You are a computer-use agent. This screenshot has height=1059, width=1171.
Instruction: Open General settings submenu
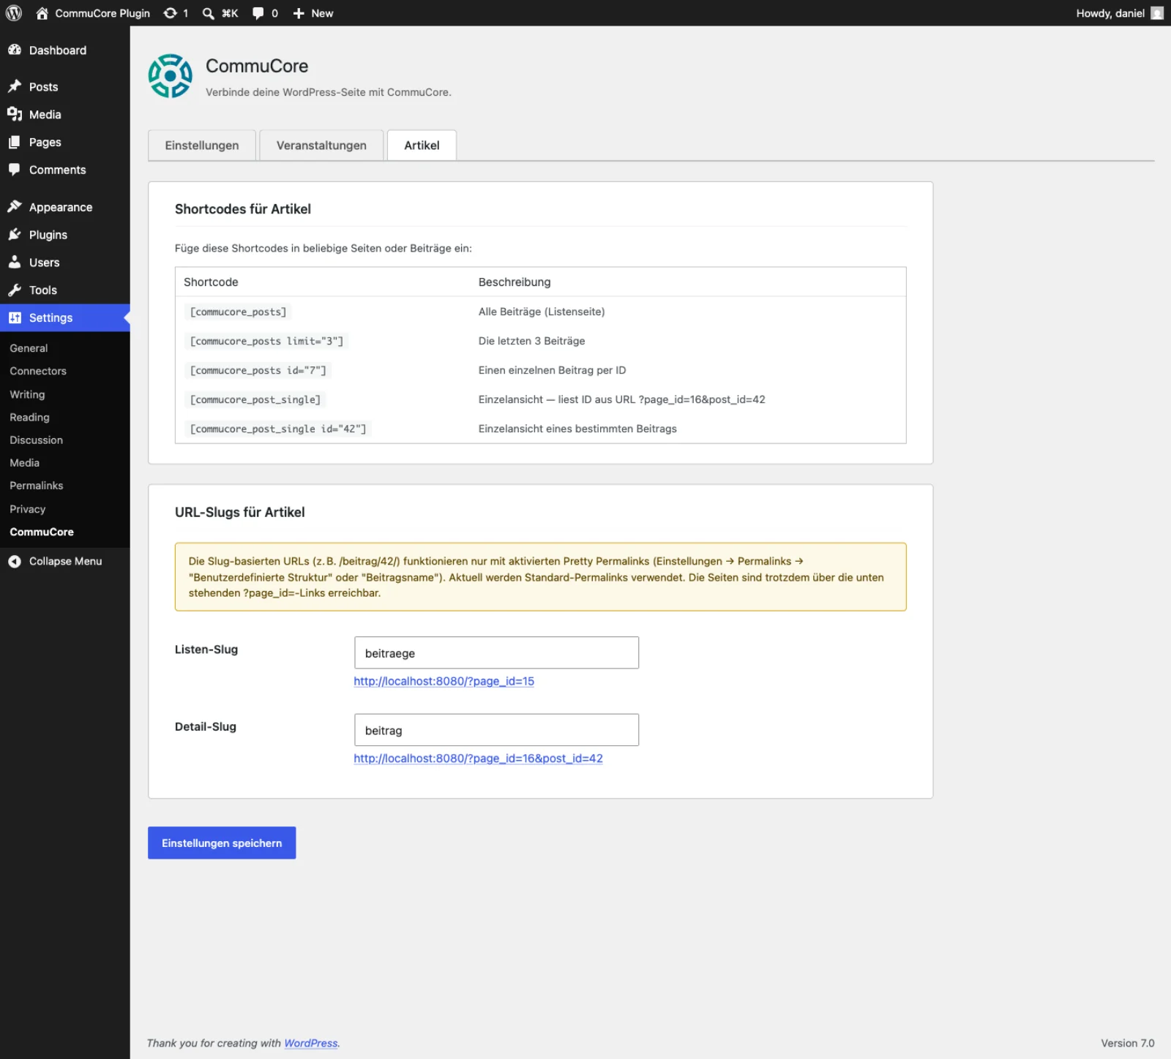coord(29,348)
